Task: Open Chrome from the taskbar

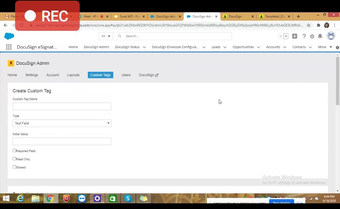Action: pos(50,198)
